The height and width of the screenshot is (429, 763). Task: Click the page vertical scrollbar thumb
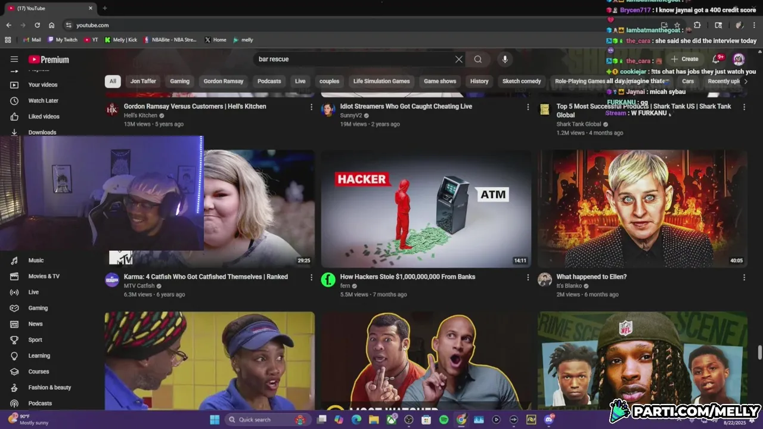(x=759, y=352)
